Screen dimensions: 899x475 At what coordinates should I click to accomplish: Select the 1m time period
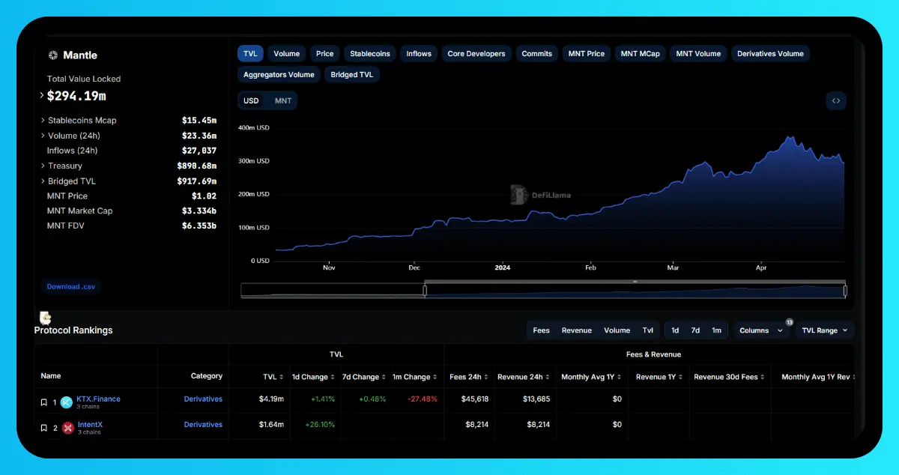716,330
